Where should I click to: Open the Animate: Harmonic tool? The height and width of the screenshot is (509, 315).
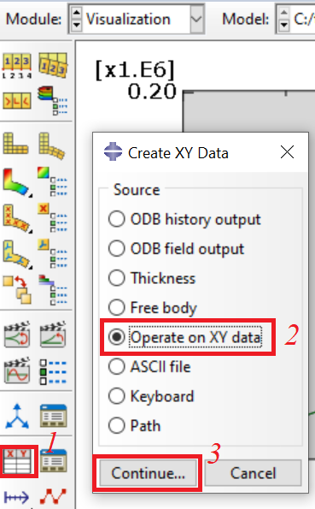17,371
